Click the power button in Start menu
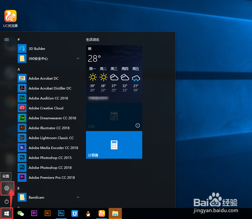252x219 pixels. [x=7, y=201]
